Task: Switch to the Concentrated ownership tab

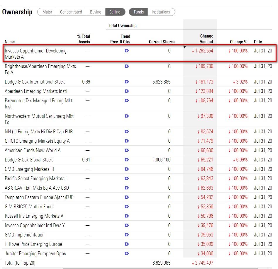Action: pyautogui.click(x=71, y=12)
